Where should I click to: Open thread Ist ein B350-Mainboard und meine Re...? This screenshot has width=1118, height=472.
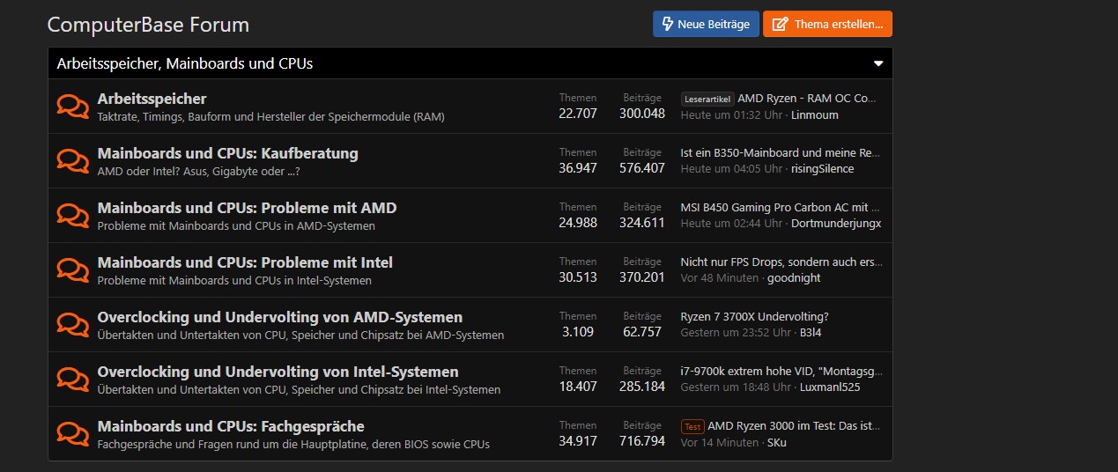click(x=781, y=153)
